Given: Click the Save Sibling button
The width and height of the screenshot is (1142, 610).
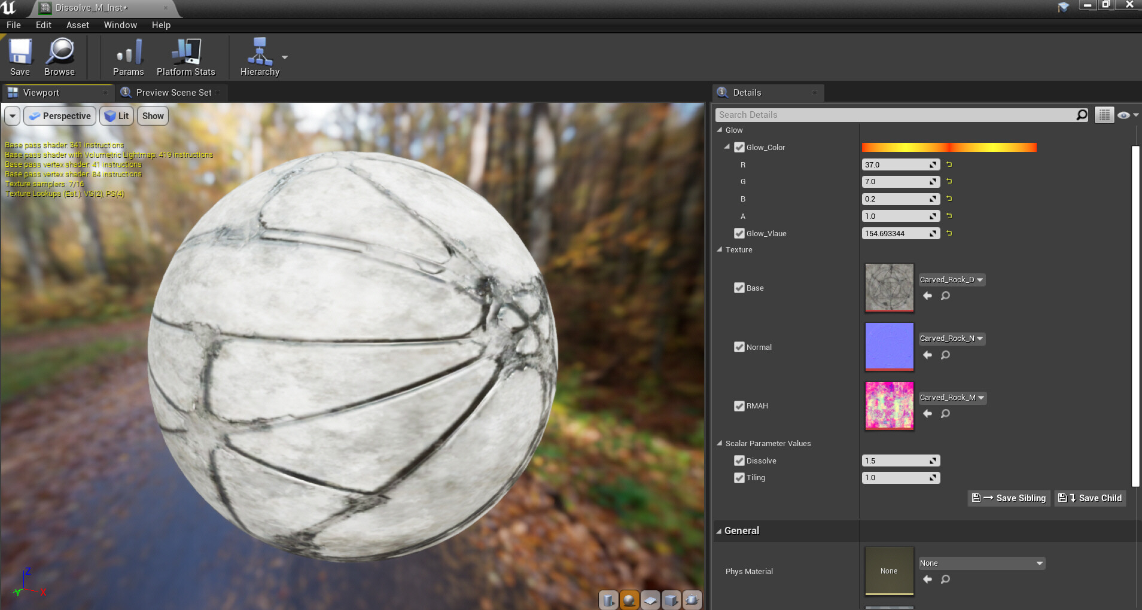Looking at the screenshot, I should (1007, 498).
